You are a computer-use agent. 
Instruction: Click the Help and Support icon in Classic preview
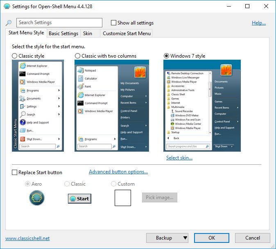23,122
